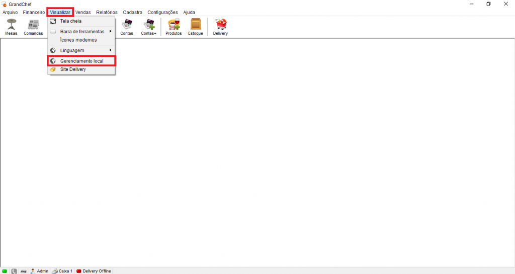
Task: Expand the Barra de ferramentas submenu
Action: [82, 31]
